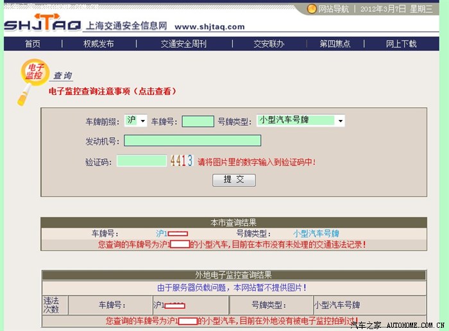Viewport: 449px width, 331px height.
Task: Focus the 发动机号 input field
Action: click(x=192, y=140)
